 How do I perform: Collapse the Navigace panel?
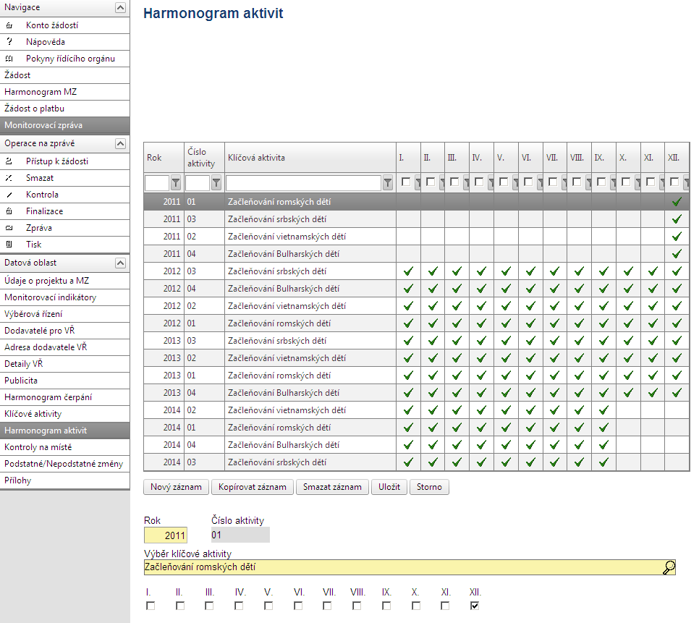(120, 7)
